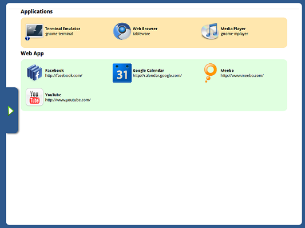Open the http://calendar.google.com/ link
Image resolution: width=305 pixels, height=228 pixels.
(157, 76)
